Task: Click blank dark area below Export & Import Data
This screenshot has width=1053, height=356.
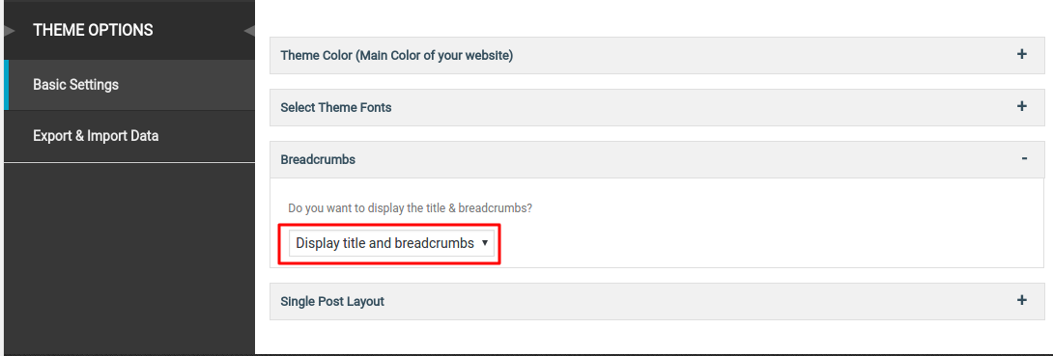Action: click(x=129, y=259)
